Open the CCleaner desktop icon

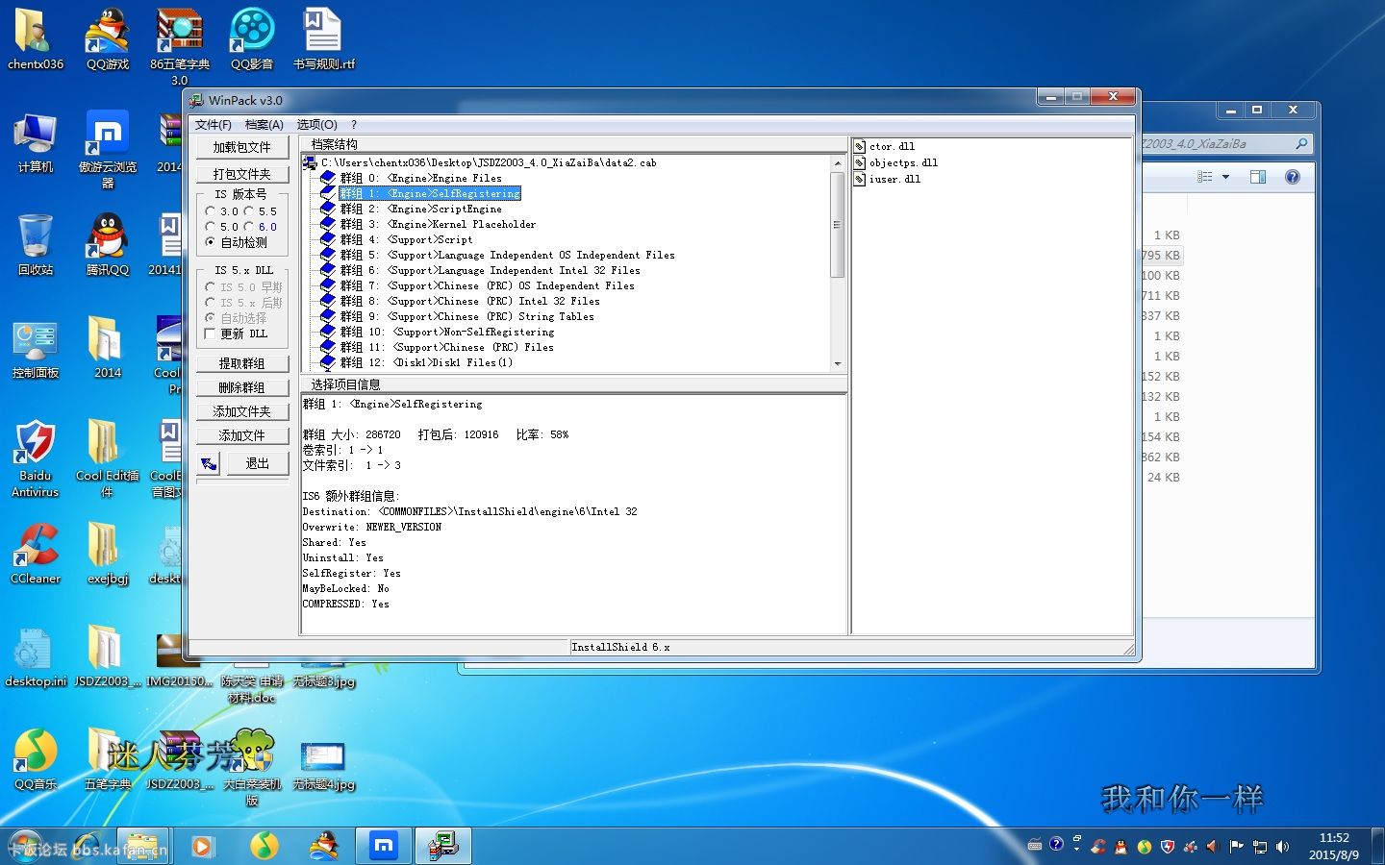tap(36, 554)
